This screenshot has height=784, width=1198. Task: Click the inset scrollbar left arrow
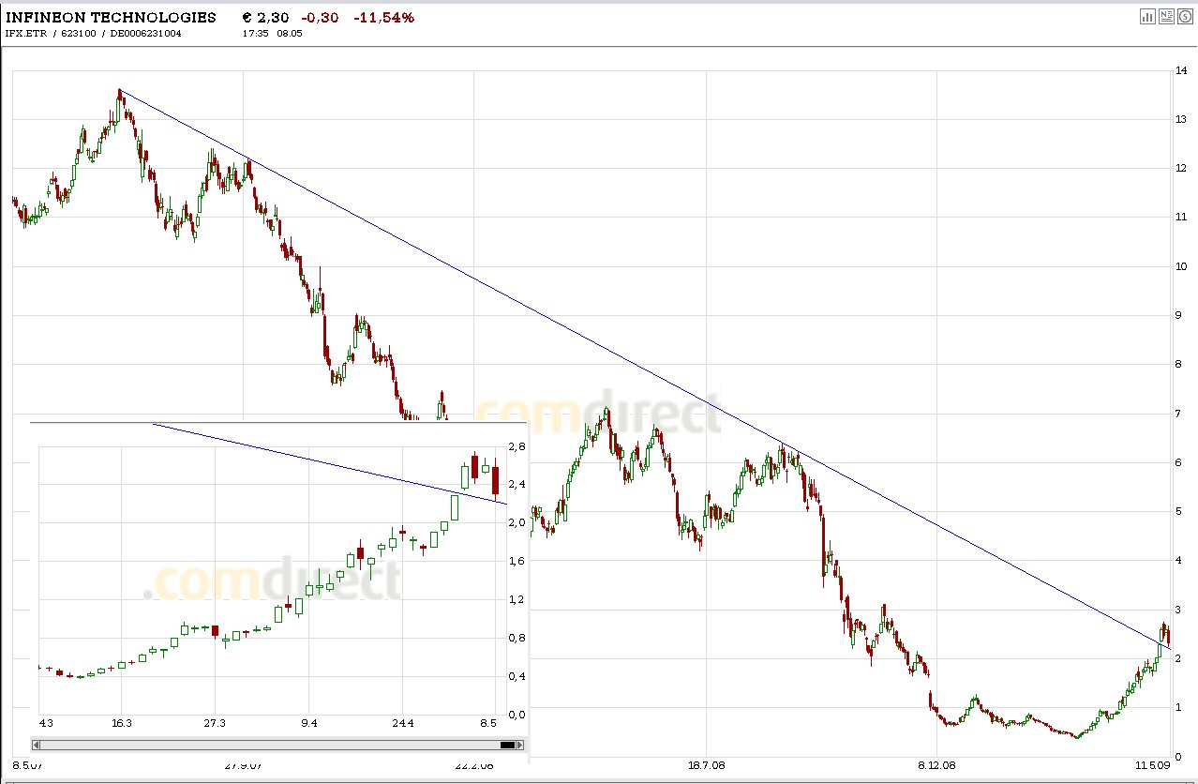[37, 745]
